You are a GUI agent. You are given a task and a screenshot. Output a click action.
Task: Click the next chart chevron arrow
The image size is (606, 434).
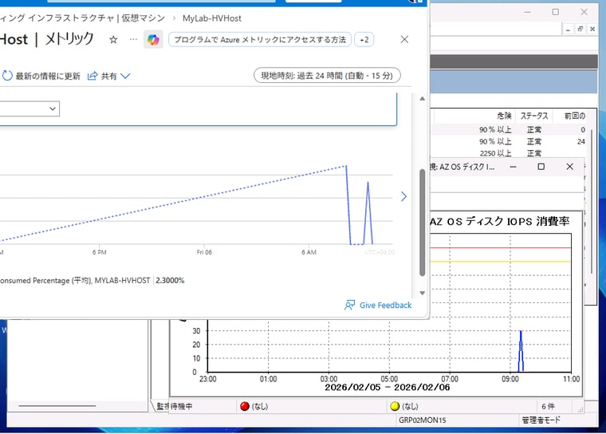point(404,196)
